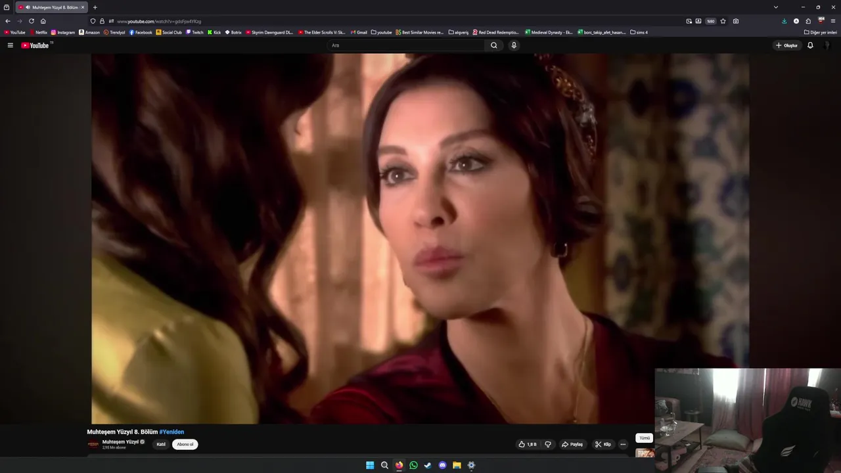Open browser home page with home icon
The image size is (841, 473).
click(x=43, y=21)
